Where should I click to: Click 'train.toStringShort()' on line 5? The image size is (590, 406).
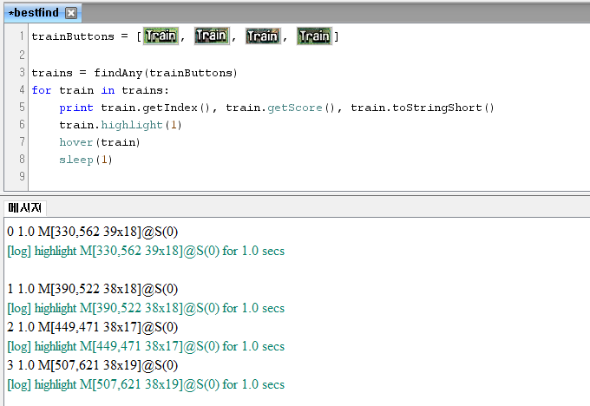pyautogui.click(x=423, y=108)
